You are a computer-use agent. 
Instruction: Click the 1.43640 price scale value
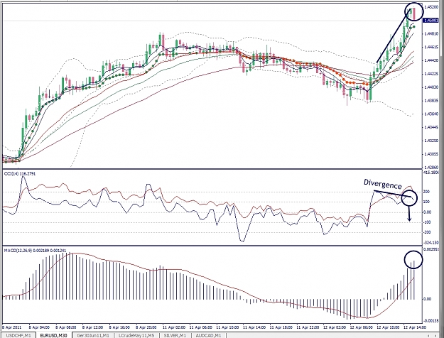pyautogui.click(x=431, y=114)
